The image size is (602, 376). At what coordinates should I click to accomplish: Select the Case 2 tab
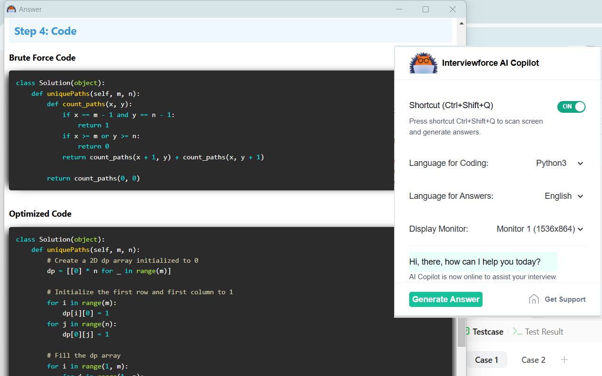coord(533,360)
